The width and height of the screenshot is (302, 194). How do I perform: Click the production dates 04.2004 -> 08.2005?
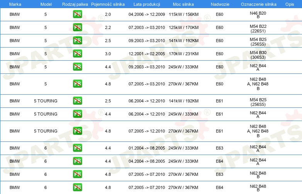pos(147,161)
